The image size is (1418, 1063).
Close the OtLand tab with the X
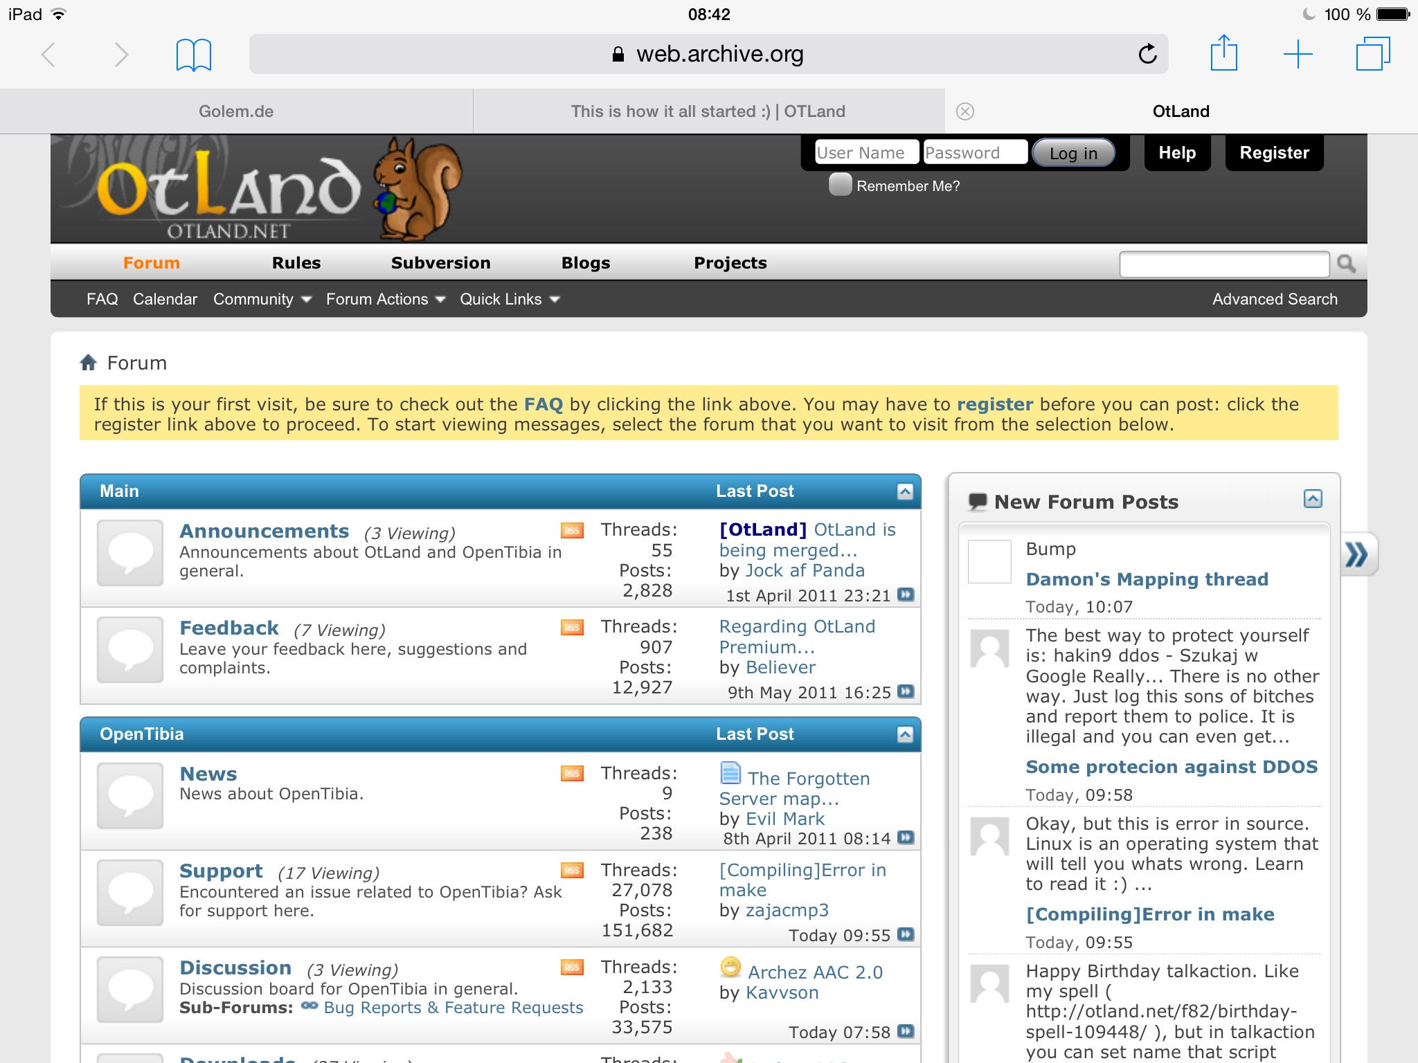coord(965,111)
